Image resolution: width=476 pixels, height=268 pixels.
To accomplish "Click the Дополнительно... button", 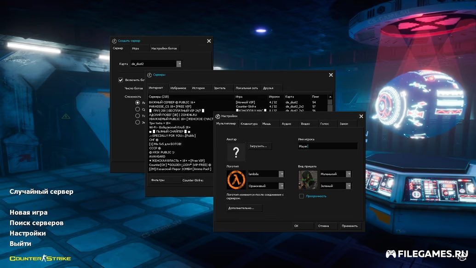I will pyautogui.click(x=244, y=208).
